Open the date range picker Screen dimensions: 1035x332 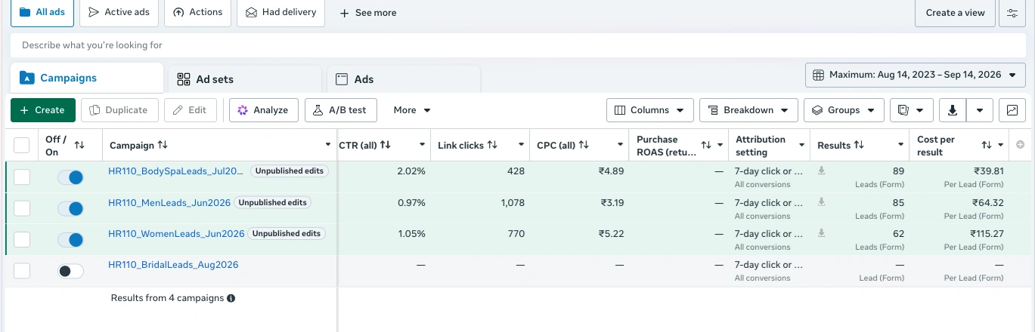coord(915,75)
